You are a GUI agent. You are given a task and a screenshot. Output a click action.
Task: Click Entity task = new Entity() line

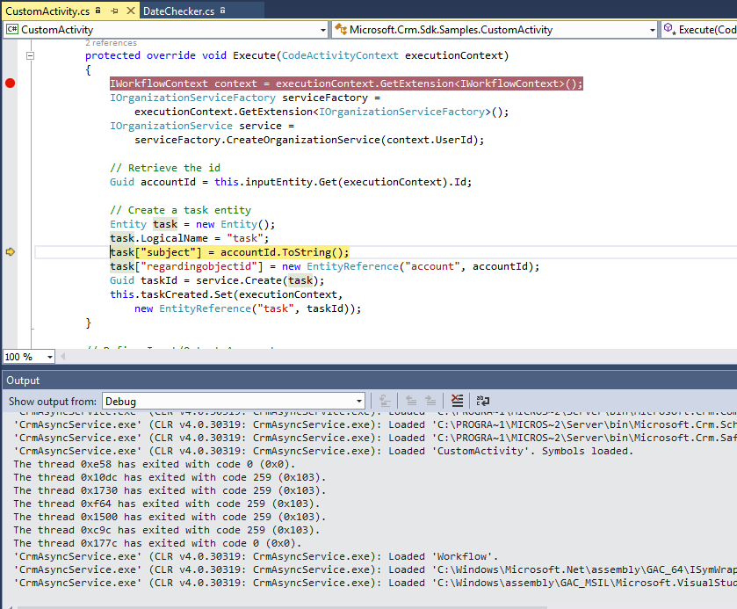pyautogui.click(x=192, y=224)
